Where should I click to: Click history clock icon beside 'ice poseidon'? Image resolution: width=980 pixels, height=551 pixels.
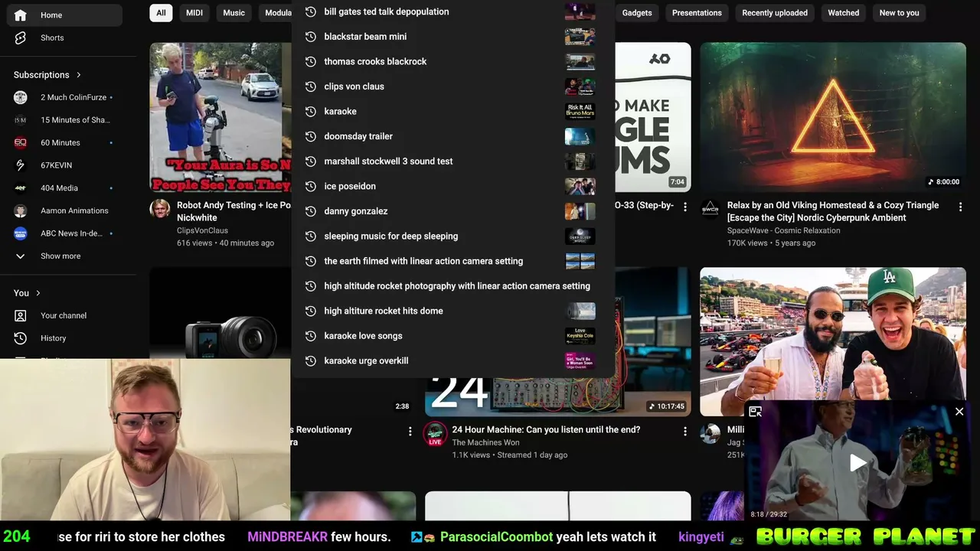pyautogui.click(x=311, y=186)
